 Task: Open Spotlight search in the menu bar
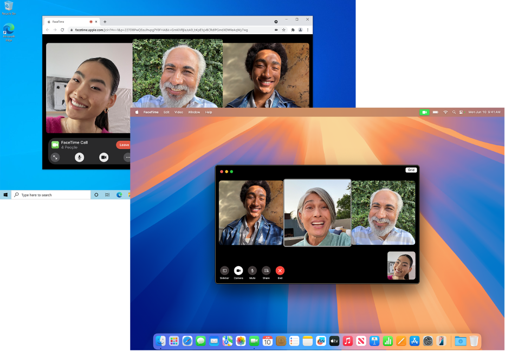(454, 112)
